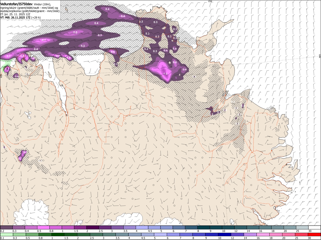Select upper legend swatch between 20 and 25
The image size is (321, 240).
[x=290, y=227]
